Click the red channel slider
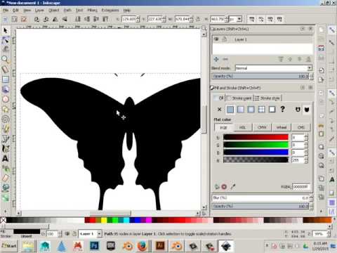This screenshot has height=253, width=337. [x=256, y=137]
